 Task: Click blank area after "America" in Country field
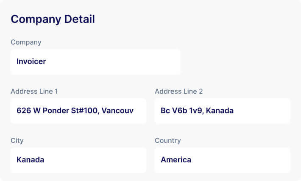(x=246, y=160)
